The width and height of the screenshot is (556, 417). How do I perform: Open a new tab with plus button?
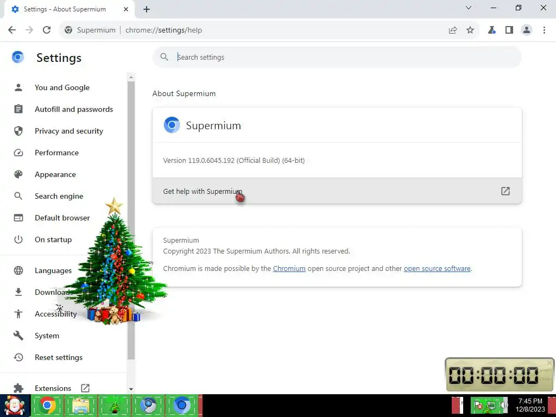(x=147, y=9)
